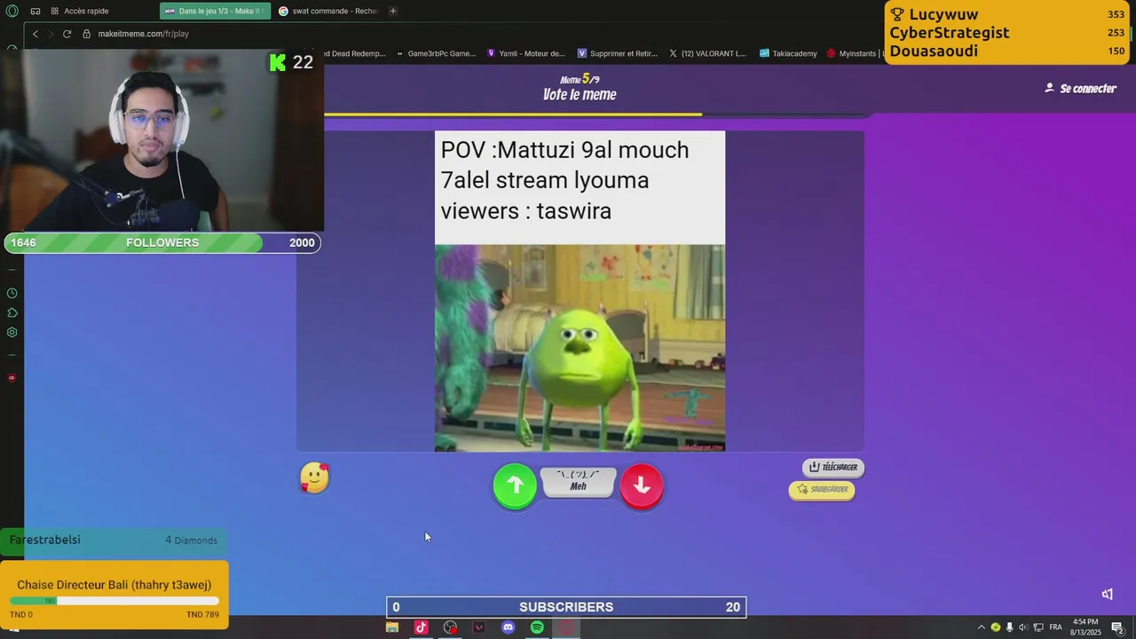Open File Explorer from the taskbar
The height and width of the screenshot is (639, 1136).
pos(391,627)
